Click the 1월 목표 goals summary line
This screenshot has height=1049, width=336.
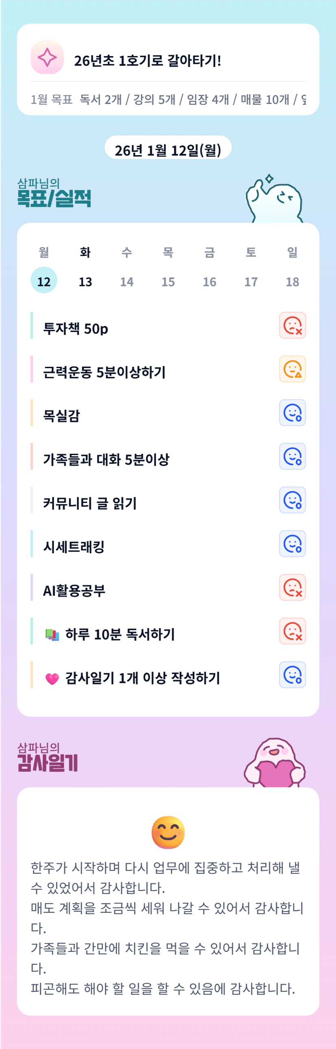coord(168,100)
